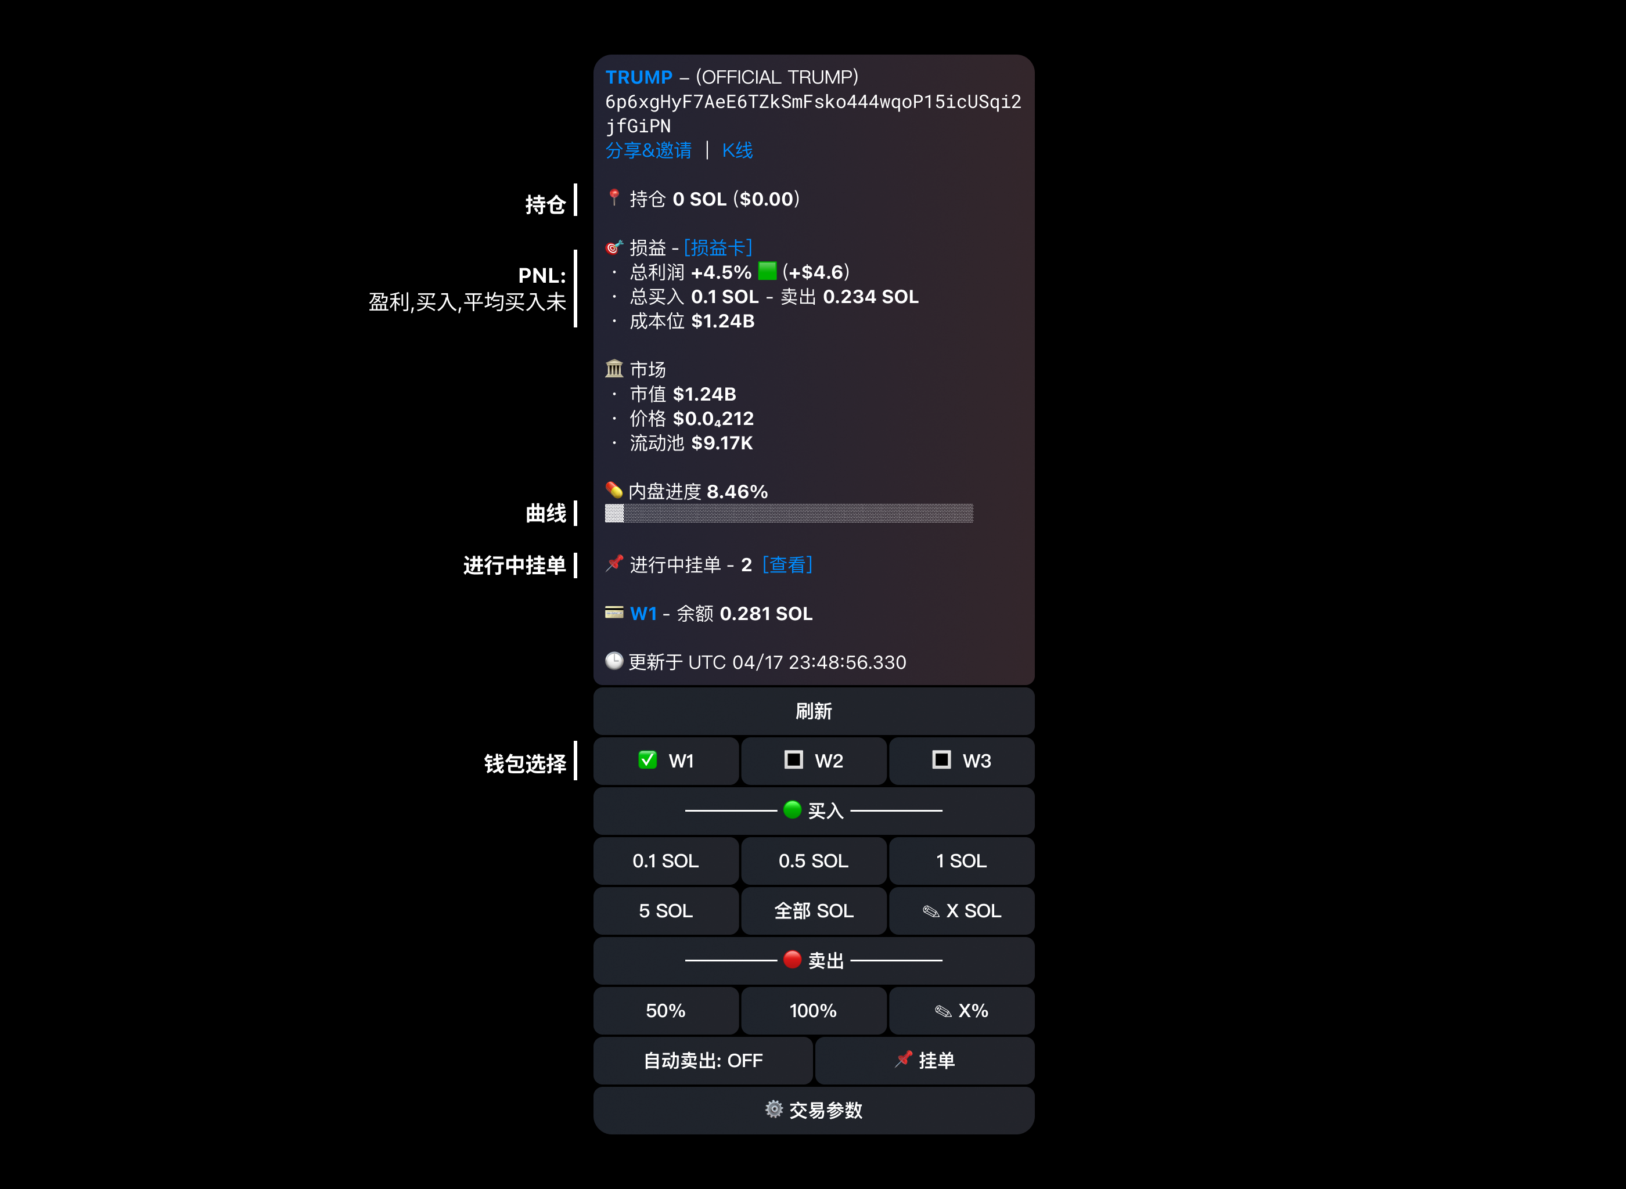
Task: Sell 100% of position
Action: tap(814, 1011)
